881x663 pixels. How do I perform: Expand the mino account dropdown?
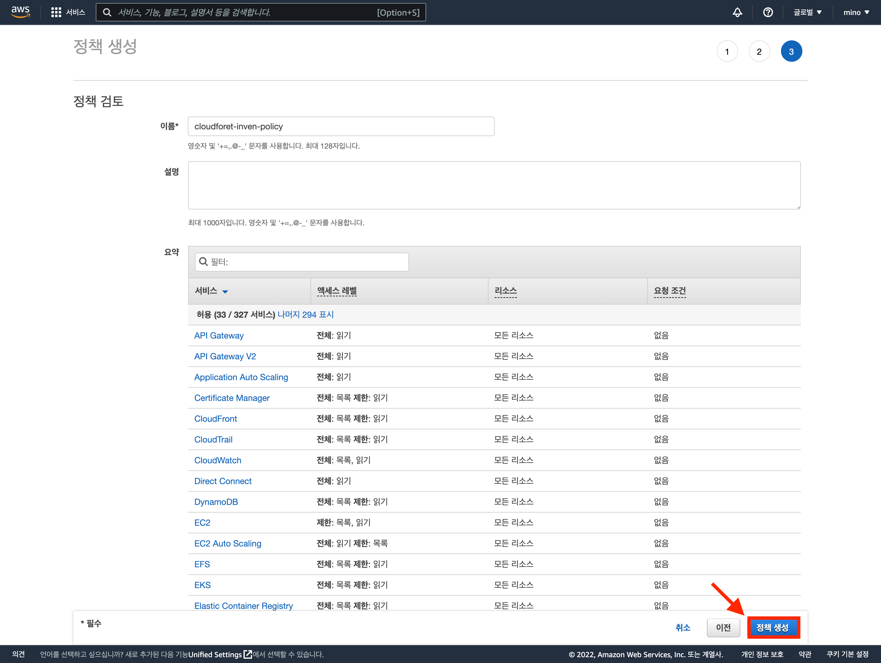(856, 12)
